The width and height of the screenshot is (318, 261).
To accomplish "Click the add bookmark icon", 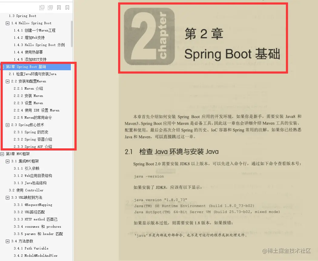I will [58, 8].
